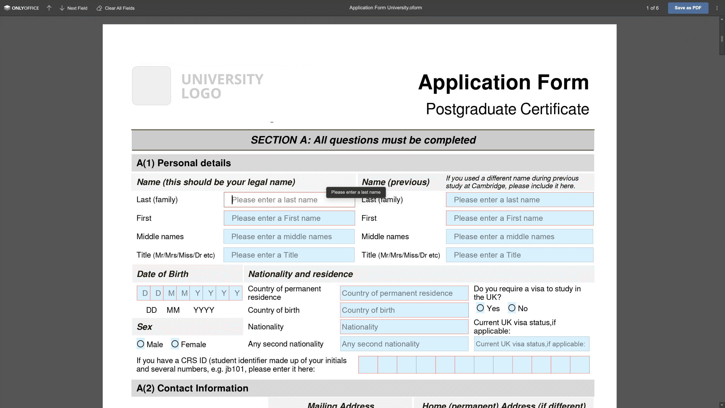The height and width of the screenshot is (408, 725).
Task: Click the scrollbar up arrow
Action: point(722,19)
